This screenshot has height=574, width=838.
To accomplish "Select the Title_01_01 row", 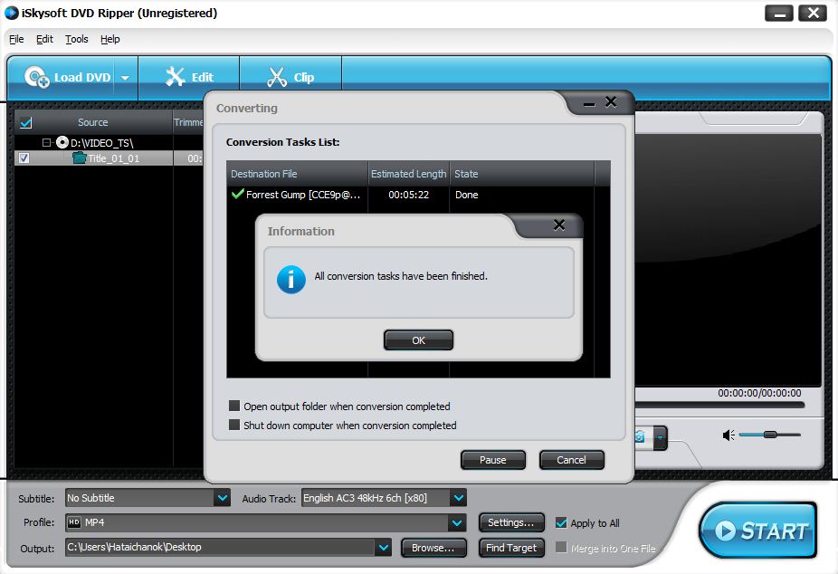I will coord(109,158).
